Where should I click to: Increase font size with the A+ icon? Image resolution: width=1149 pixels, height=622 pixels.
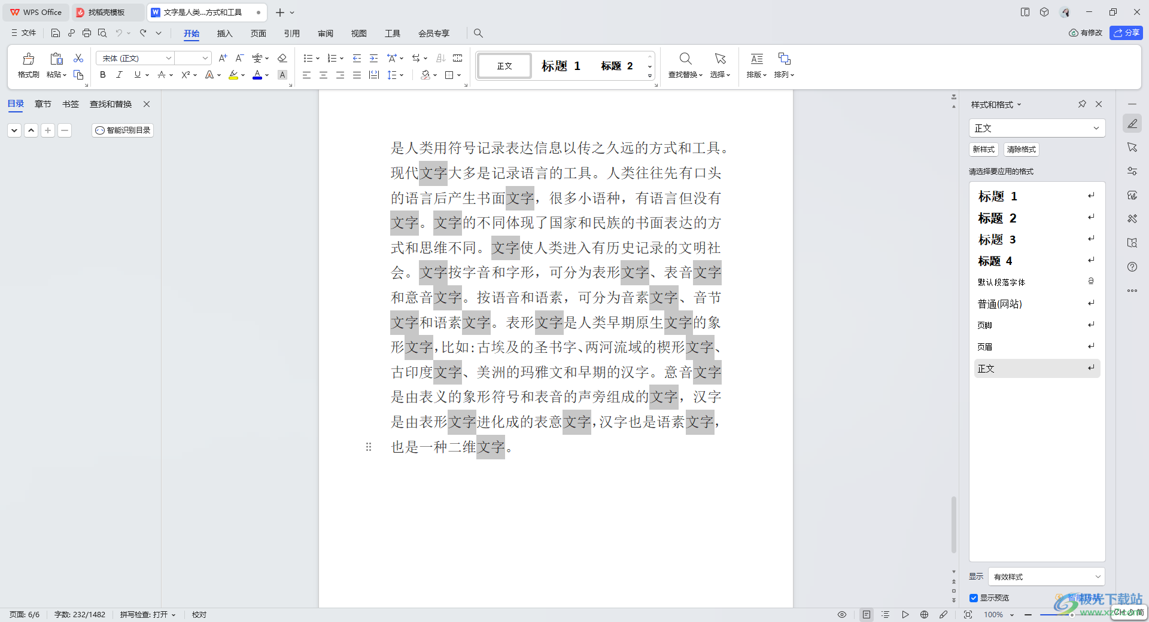pos(223,58)
